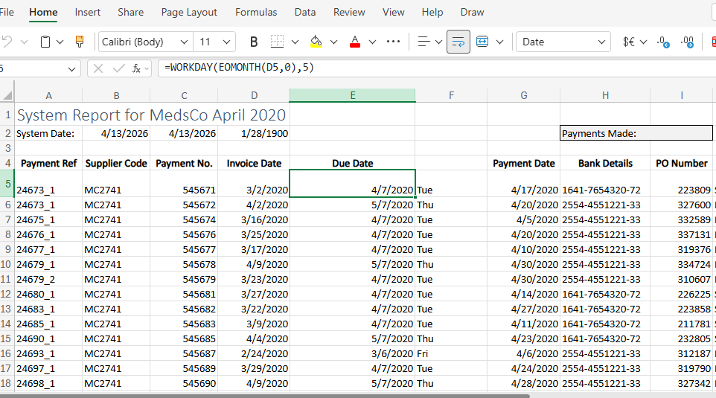Click the Cancel formula X icon
This screenshot has height=398, width=716.
[x=98, y=68]
